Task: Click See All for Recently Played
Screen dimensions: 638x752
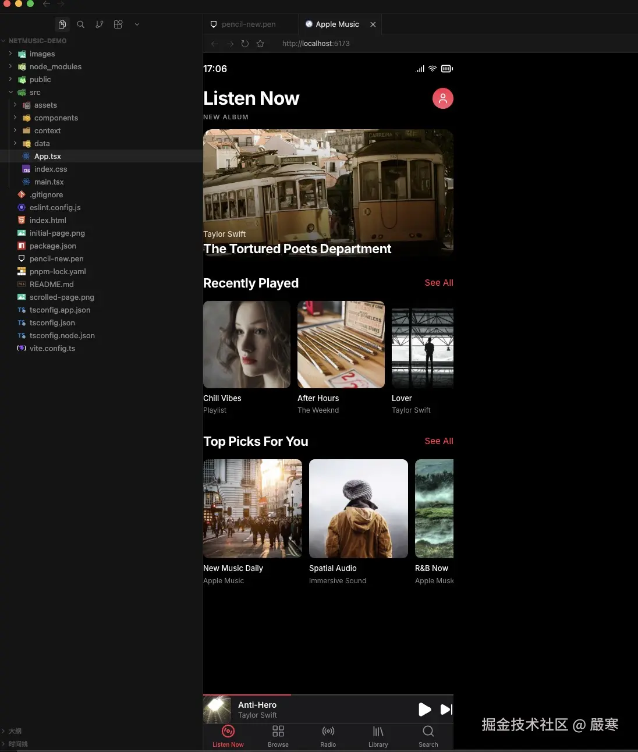Action: pos(439,283)
